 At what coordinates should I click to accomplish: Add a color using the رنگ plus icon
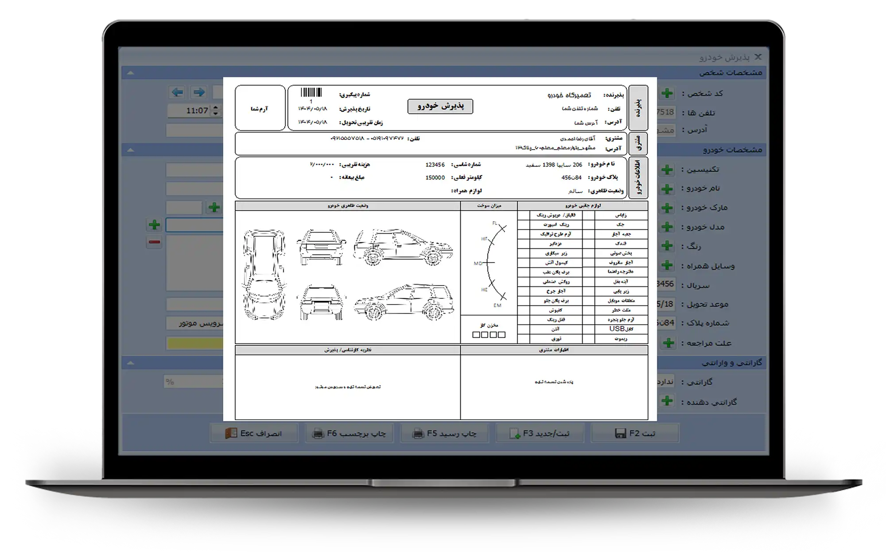pyautogui.click(x=667, y=246)
